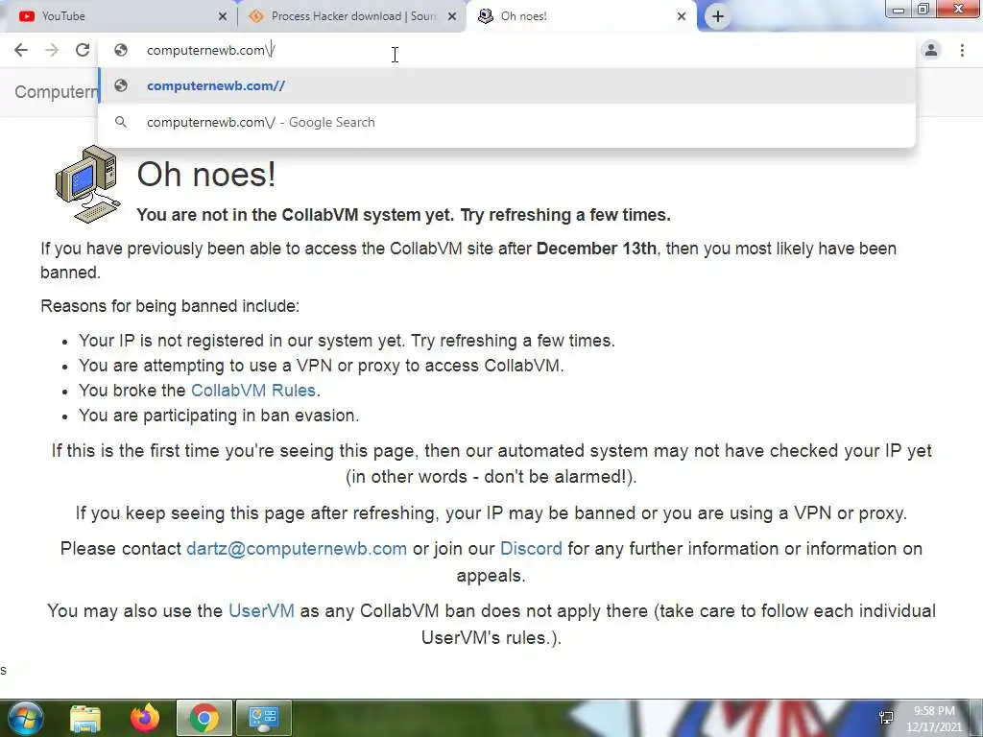
Task: Click the Chrome taskbar icon
Action: point(204,718)
